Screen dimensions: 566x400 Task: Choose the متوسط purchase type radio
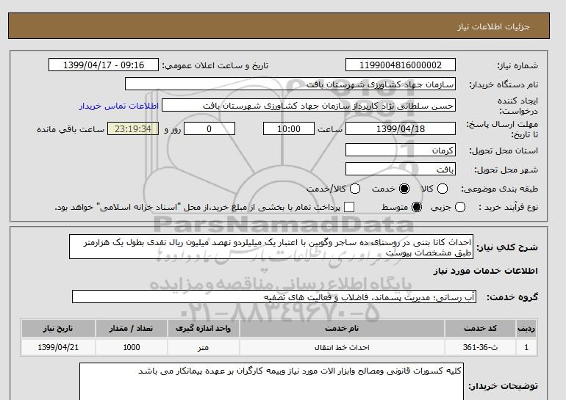pos(417,207)
